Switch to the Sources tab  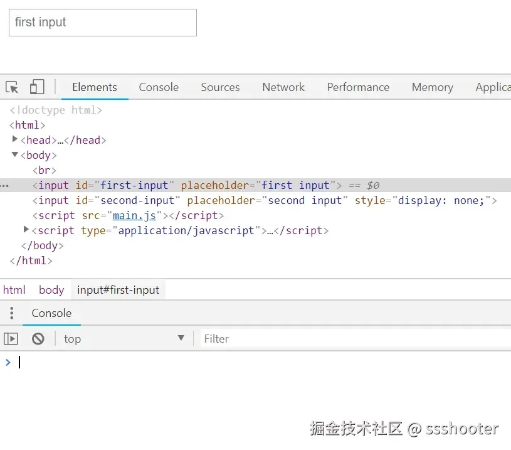(220, 87)
